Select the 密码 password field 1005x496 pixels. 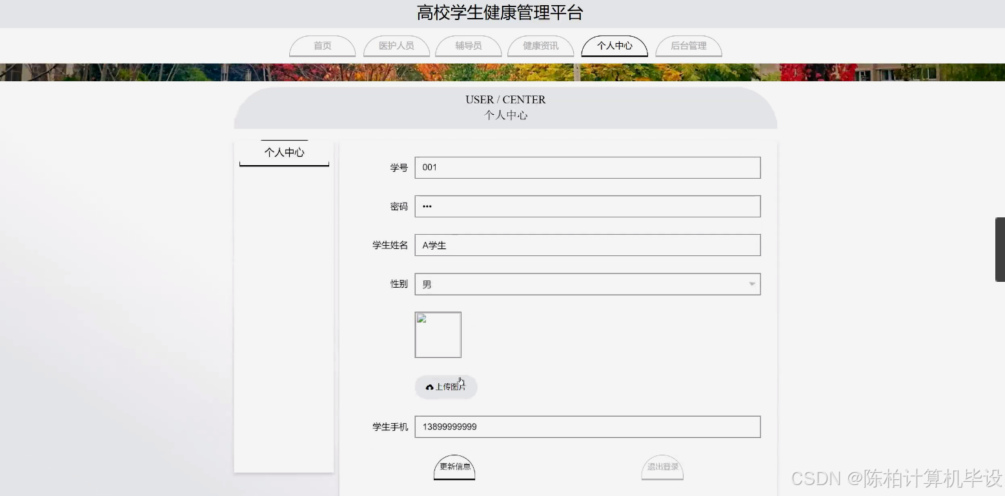(587, 206)
